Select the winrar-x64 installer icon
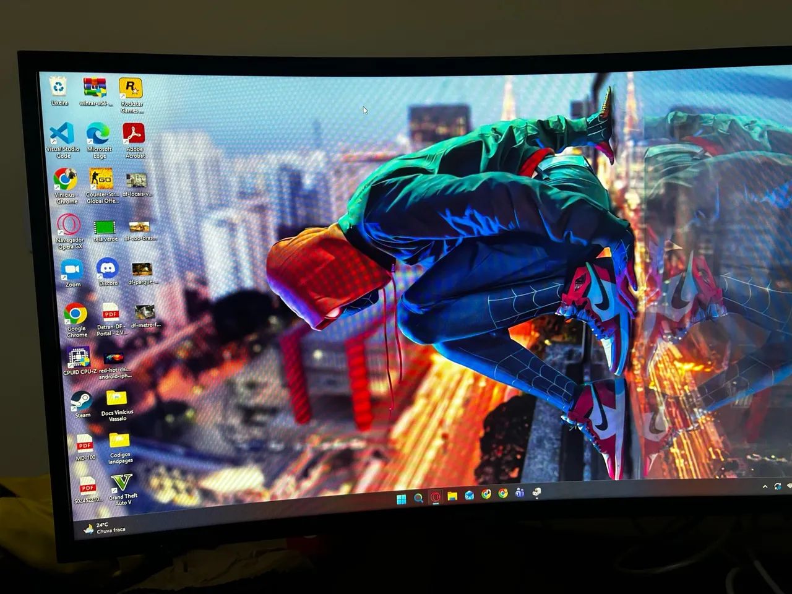Image resolution: width=792 pixels, height=594 pixels. point(95,92)
